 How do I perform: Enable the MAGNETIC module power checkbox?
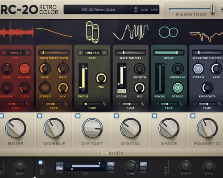(x=193, y=116)
